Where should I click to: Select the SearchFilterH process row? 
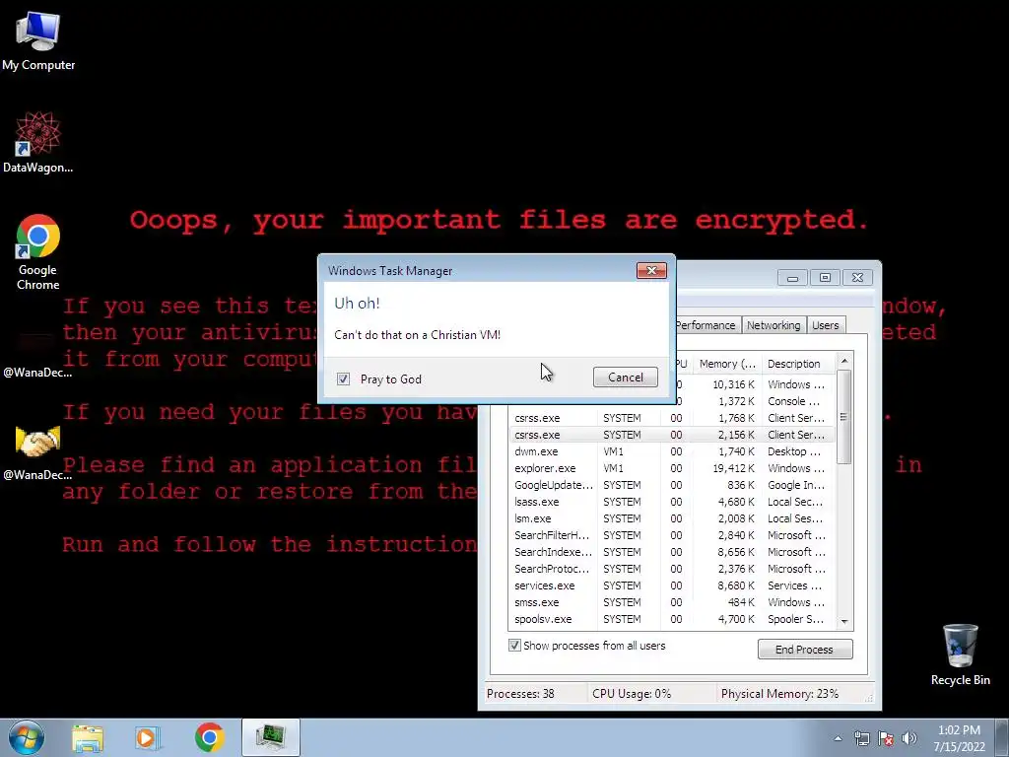(671, 535)
